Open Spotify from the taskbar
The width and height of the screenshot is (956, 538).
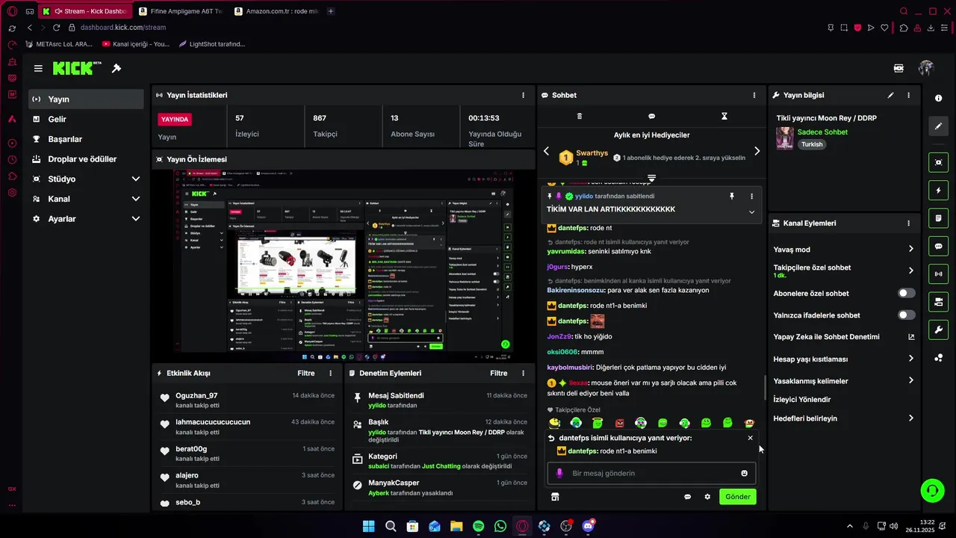(x=478, y=526)
